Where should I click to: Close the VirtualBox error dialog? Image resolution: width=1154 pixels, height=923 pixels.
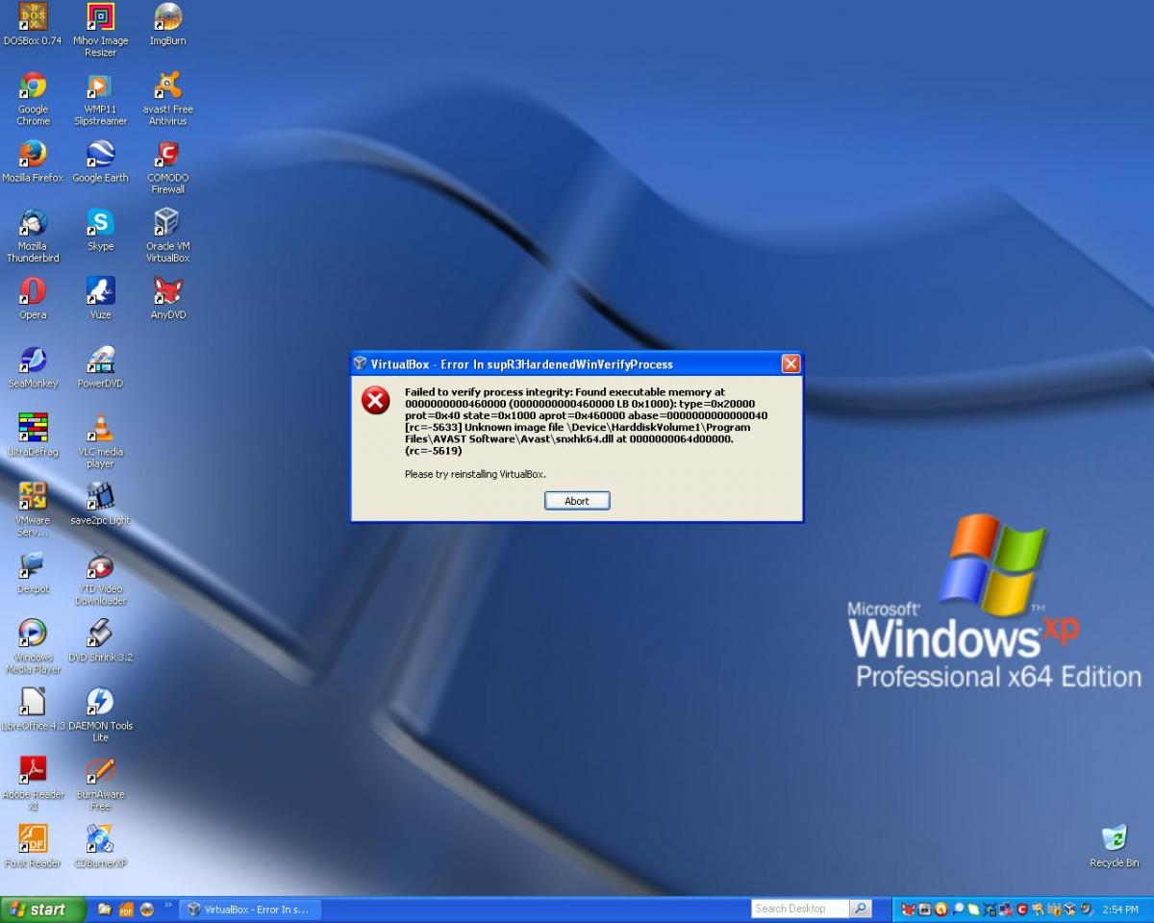(x=790, y=363)
